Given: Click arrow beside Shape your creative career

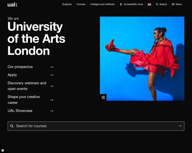Looking at the screenshot, I should point(52,100).
